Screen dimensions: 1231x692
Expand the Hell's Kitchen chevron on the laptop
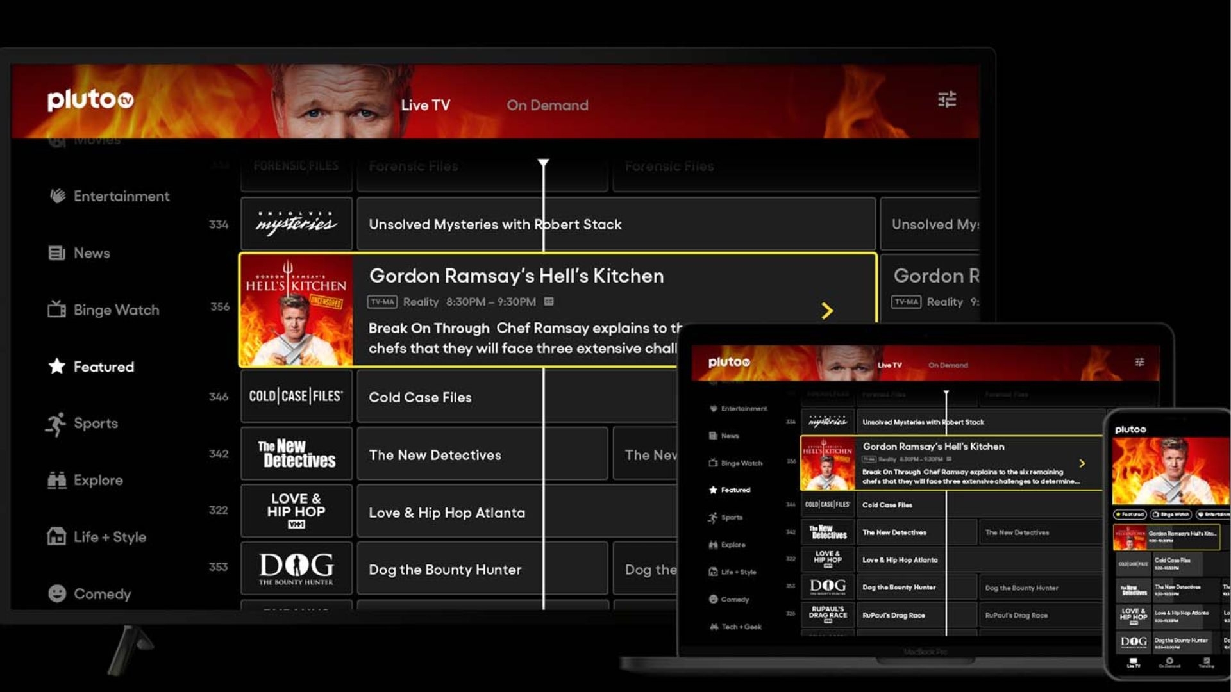point(1084,463)
